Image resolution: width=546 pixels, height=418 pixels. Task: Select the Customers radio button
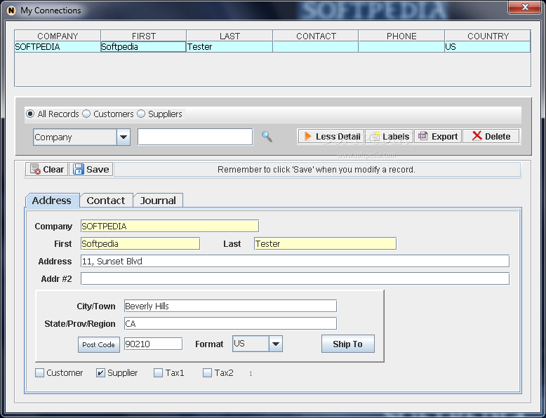pos(86,114)
